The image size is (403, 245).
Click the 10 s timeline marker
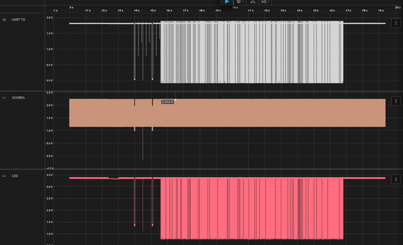coord(235,8)
